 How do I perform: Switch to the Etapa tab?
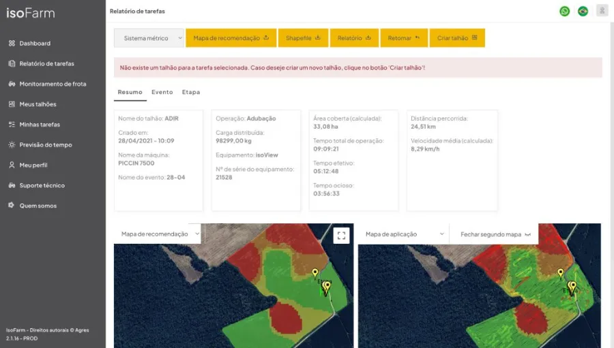pyautogui.click(x=191, y=92)
